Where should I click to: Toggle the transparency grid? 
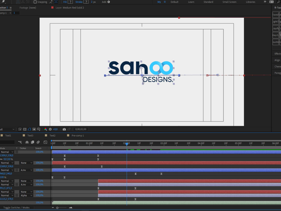pyautogui.click(x=24, y=129)
